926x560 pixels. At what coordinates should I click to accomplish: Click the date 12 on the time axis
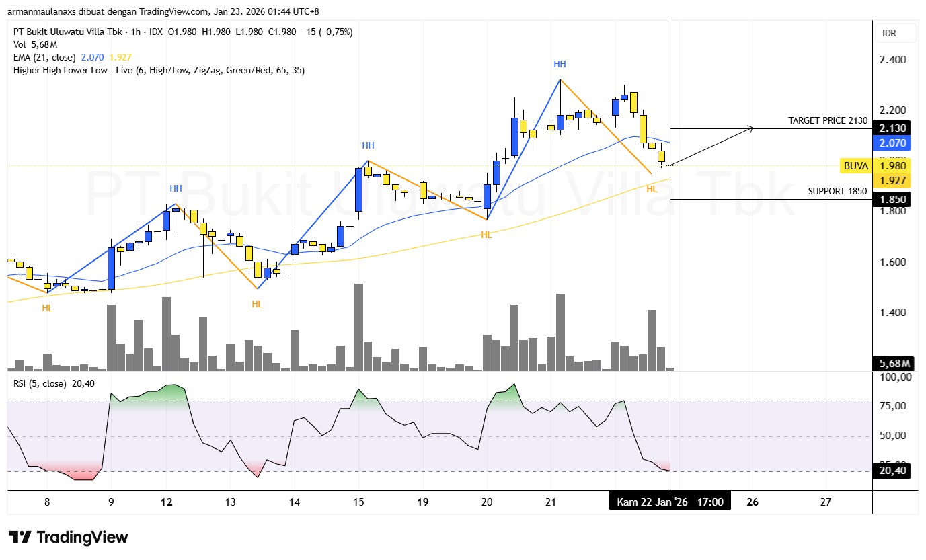(167, 502)
